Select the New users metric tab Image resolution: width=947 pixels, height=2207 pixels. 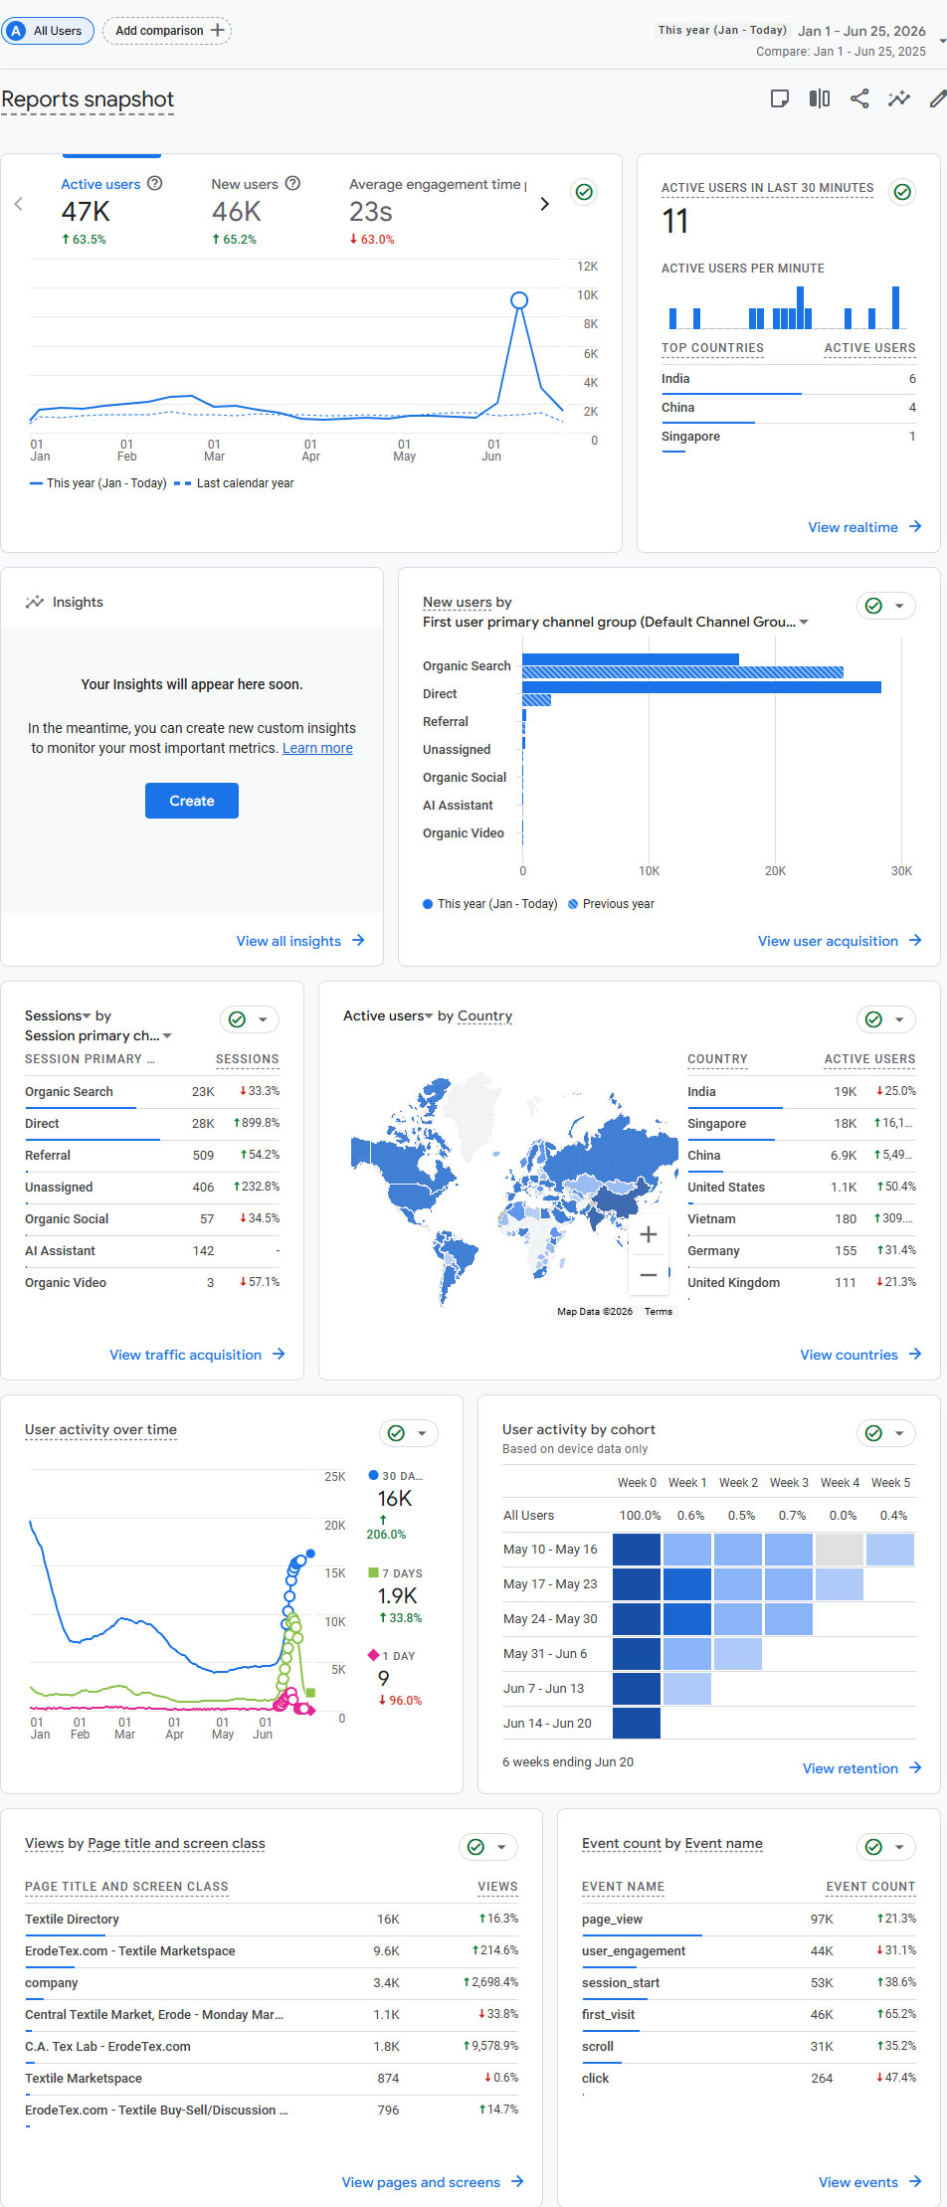pos(256,211)
